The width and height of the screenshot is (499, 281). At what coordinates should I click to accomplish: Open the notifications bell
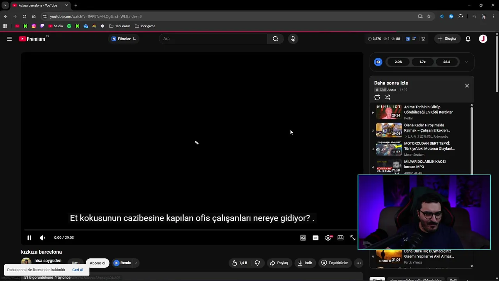point(468,39)
